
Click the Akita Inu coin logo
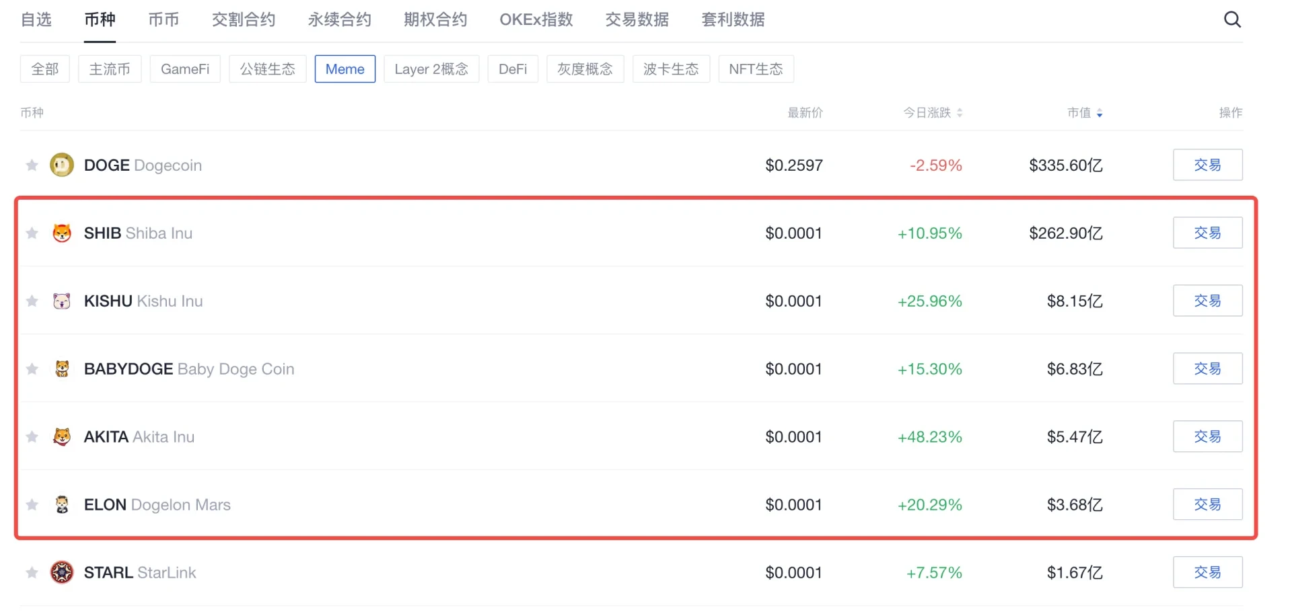pos(62,437)
